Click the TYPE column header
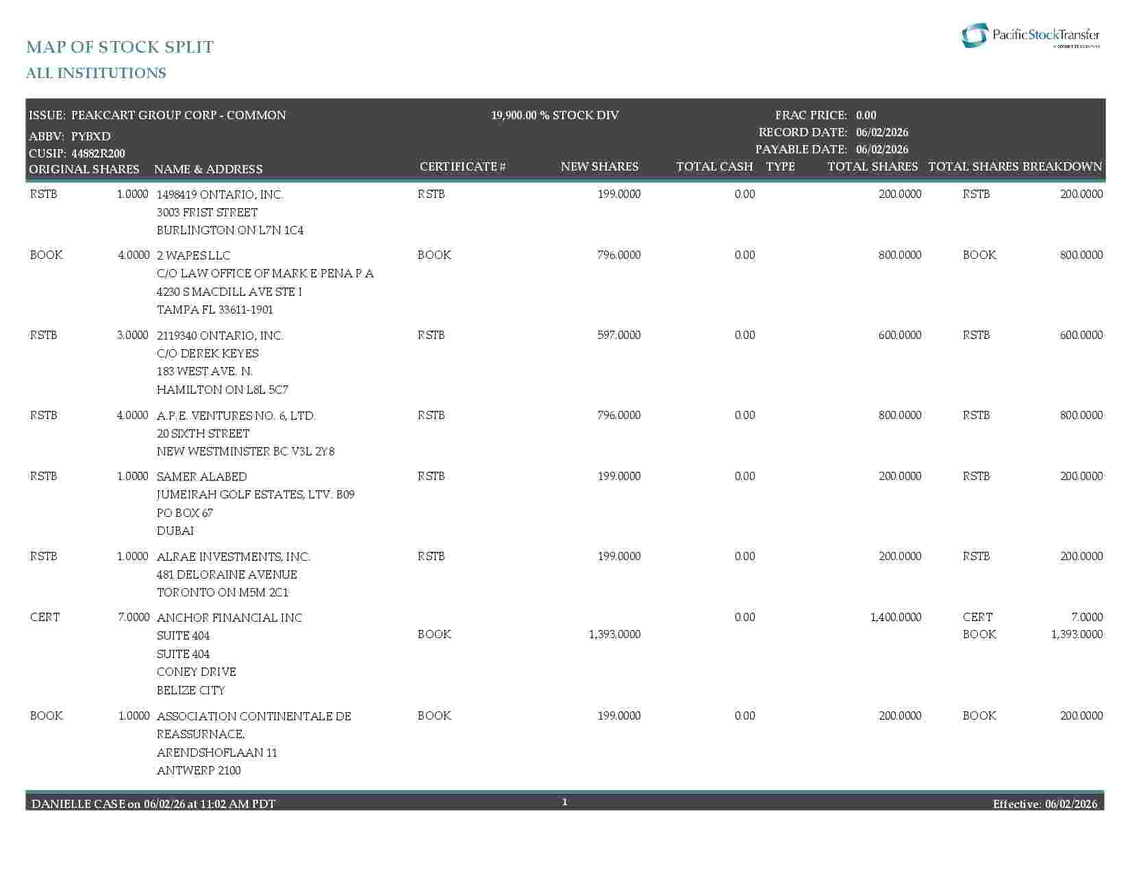Image resolution: width=1130 pixels, height=873 pixels. pyautogui.click(x=781, y=166)
